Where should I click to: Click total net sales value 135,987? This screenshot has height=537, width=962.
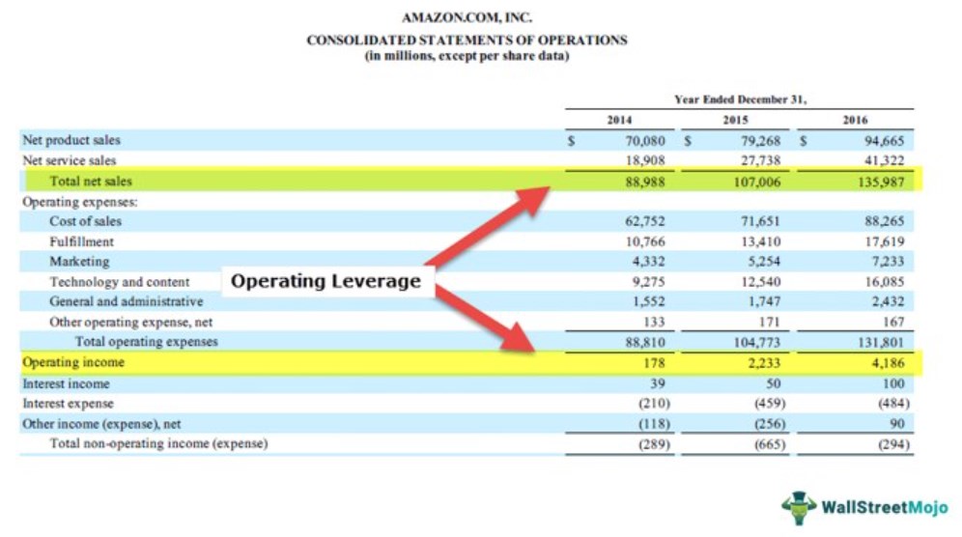tap(881, 182)
